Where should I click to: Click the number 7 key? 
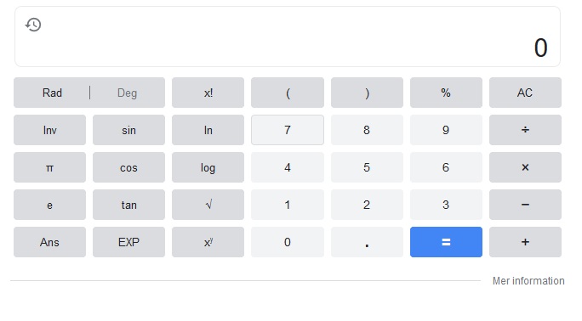click(x=288, y=130)
